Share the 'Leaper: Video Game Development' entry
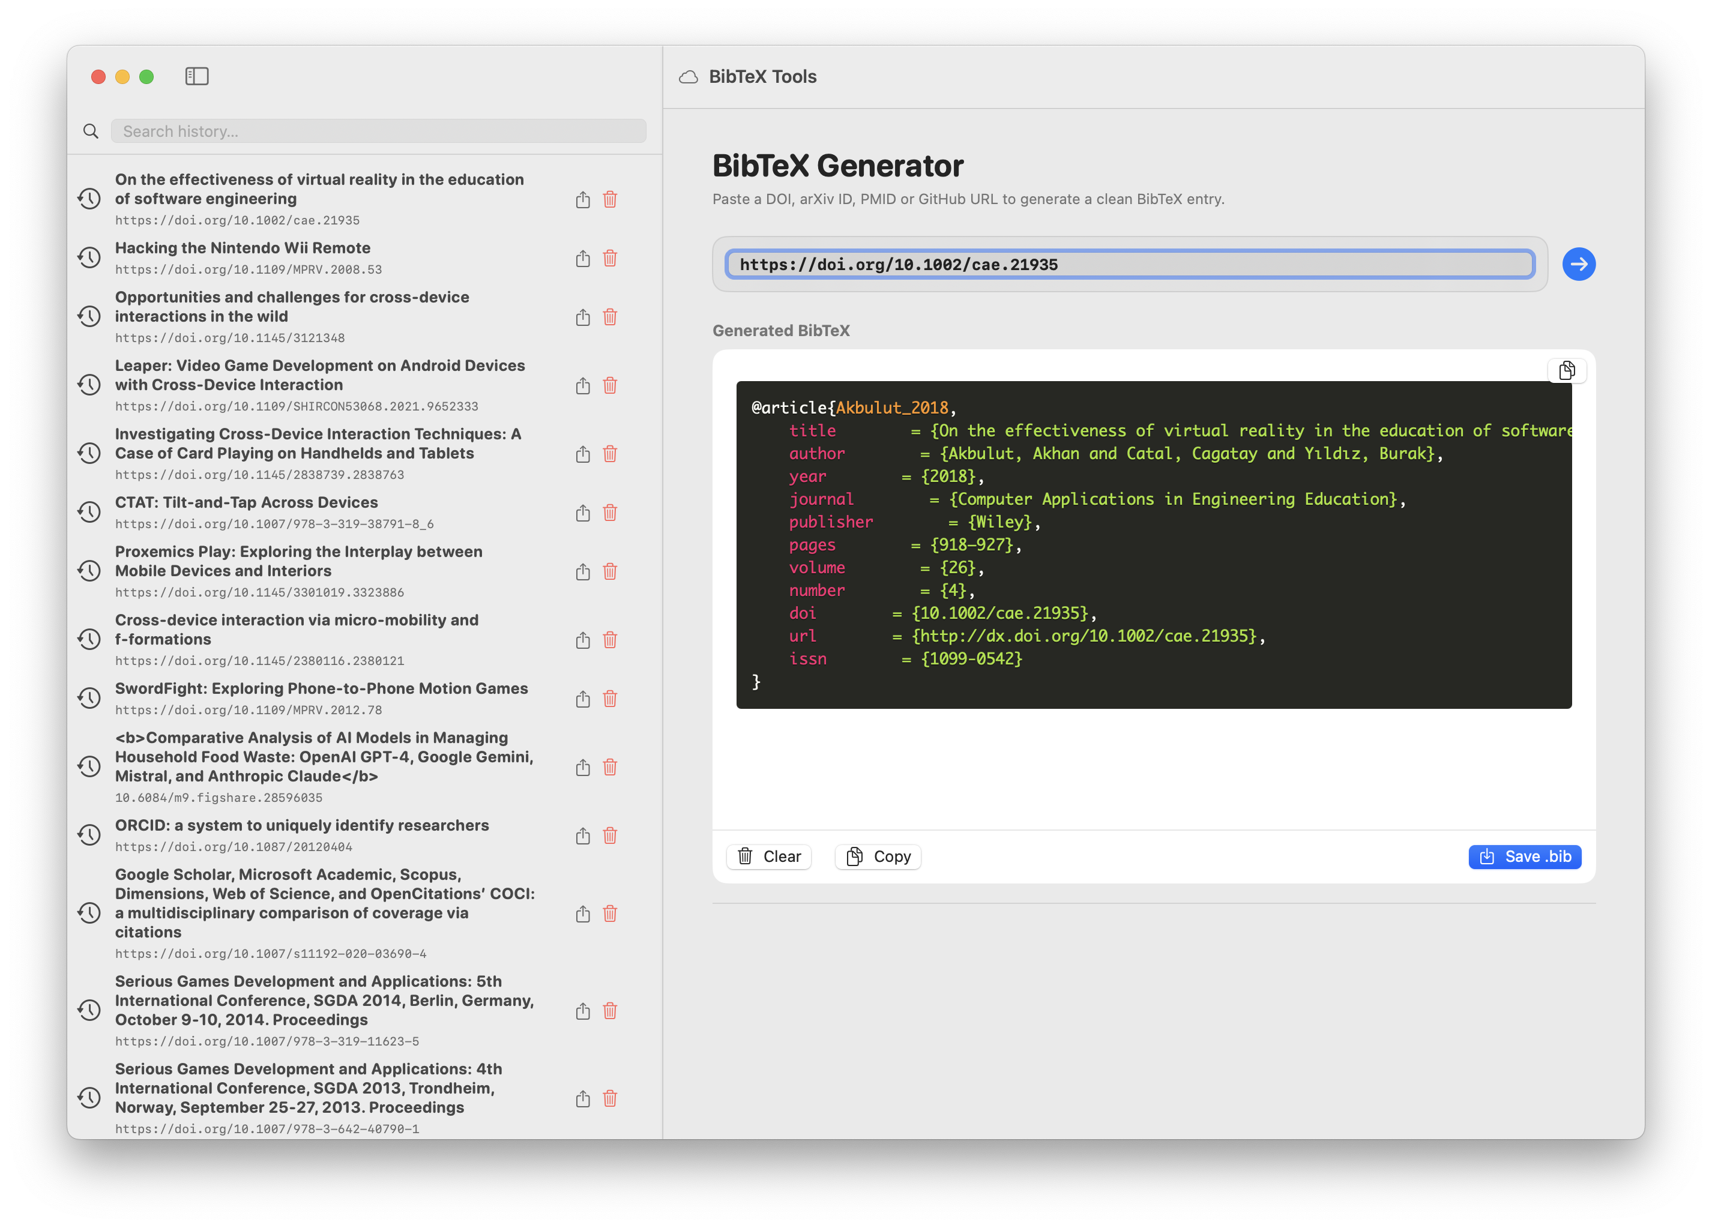 (x=583, y=386)
